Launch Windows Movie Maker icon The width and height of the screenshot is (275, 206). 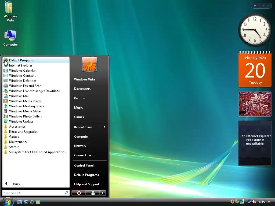6,111
